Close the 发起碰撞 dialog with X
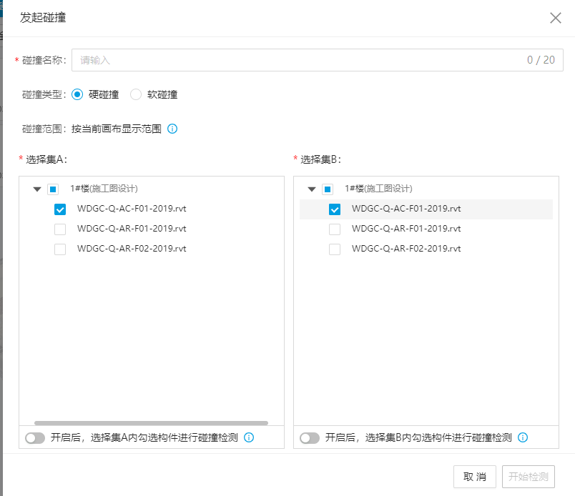 click(x=555, y=18)
